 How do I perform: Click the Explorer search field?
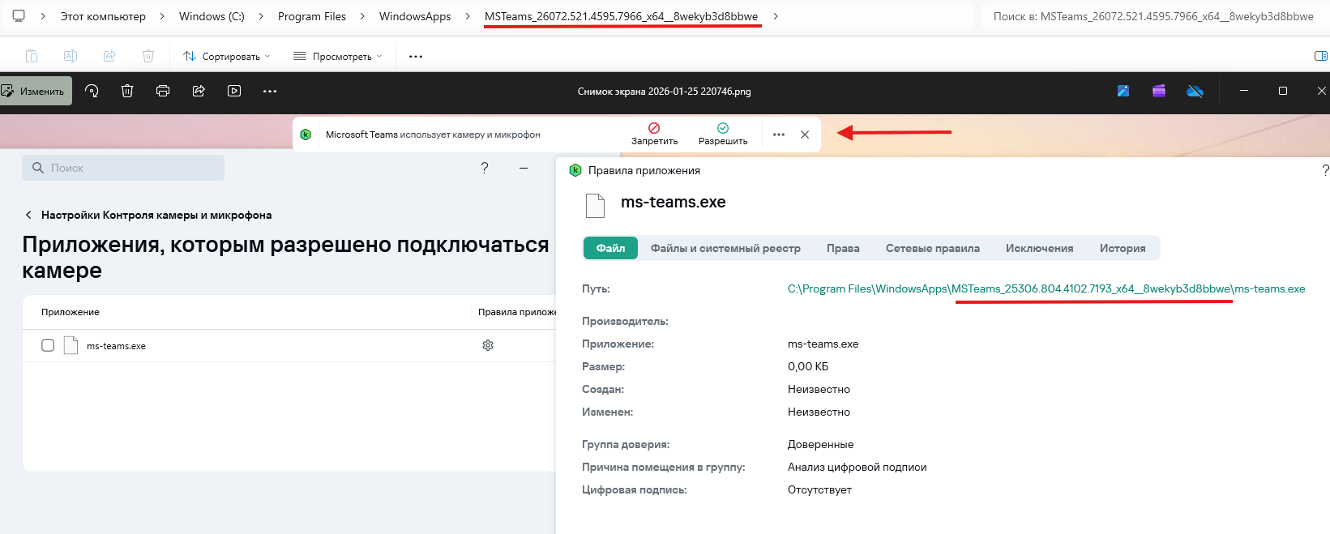coord(1155,16)
